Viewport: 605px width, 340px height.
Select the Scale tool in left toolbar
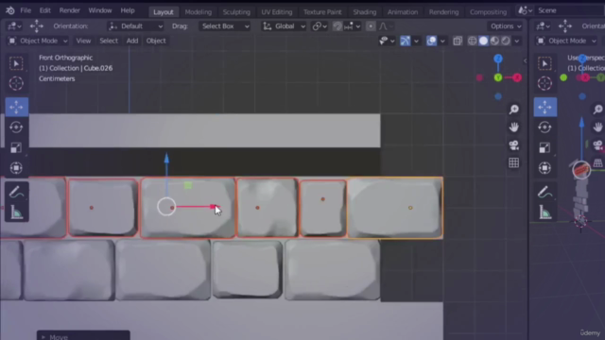pos(16,147)
